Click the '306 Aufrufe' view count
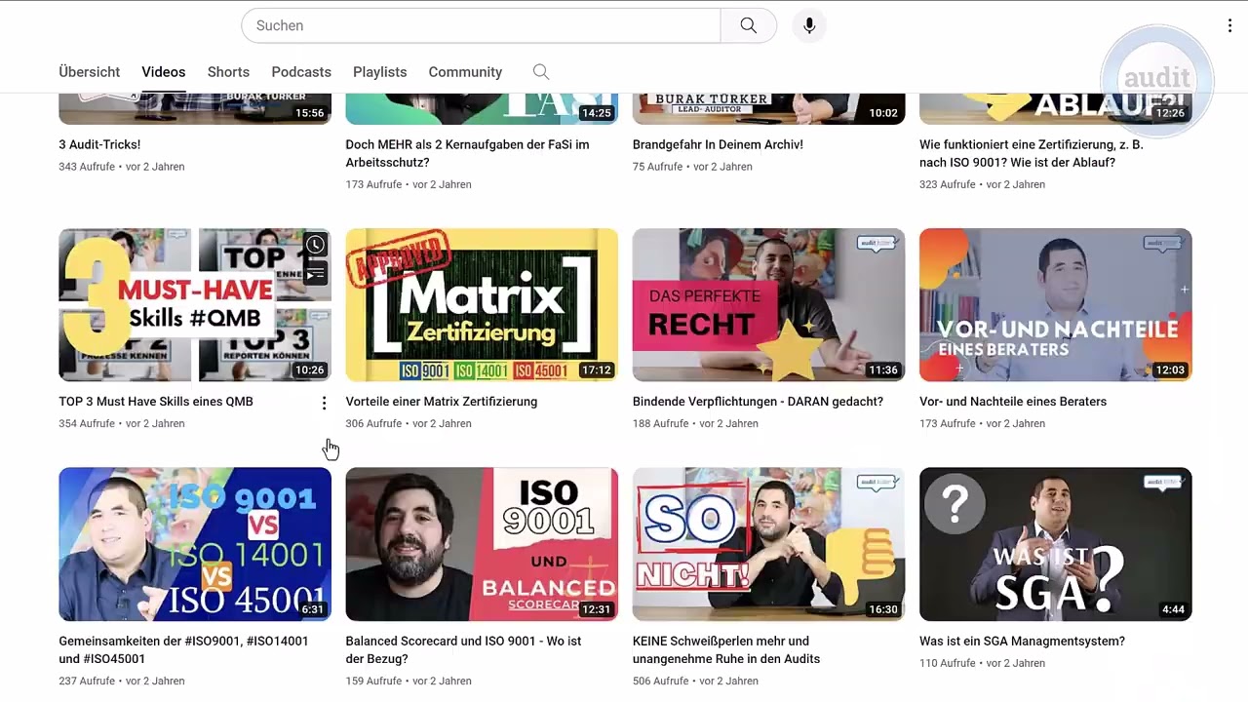 pos(373,424)
